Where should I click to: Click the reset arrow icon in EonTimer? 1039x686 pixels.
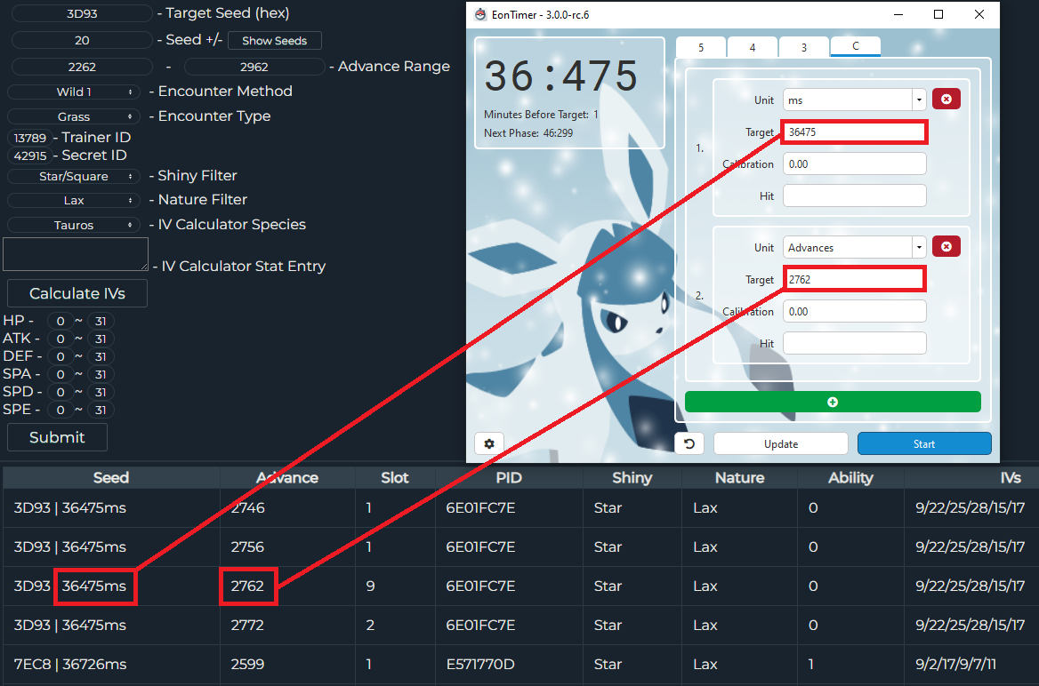point(689,443)
